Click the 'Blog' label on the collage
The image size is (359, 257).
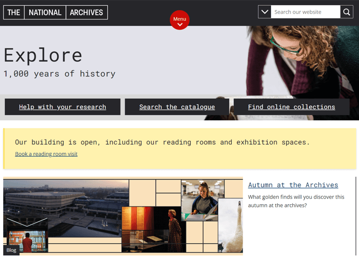(x=11, y=250)
